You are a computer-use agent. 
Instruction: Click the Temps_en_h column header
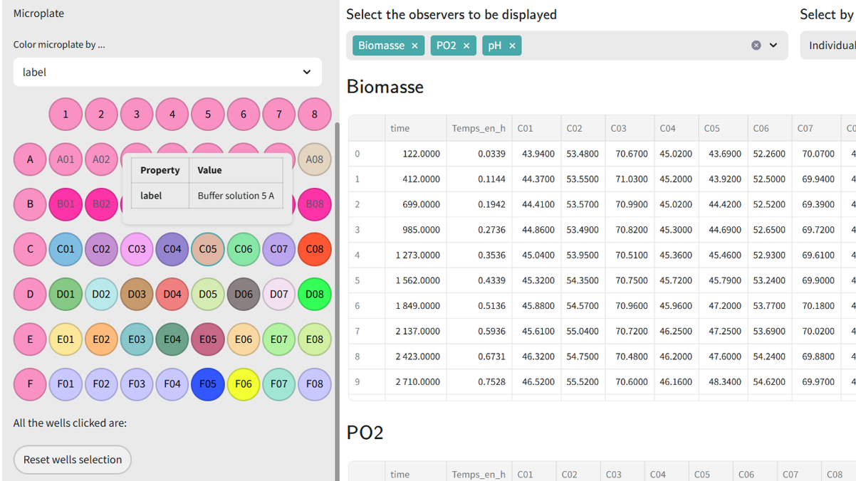(478, 129)
